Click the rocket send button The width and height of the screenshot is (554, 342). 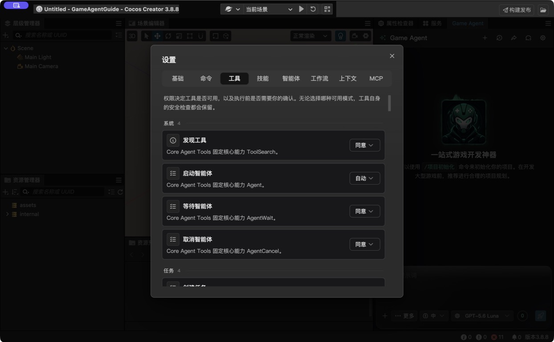coord(541,316)
